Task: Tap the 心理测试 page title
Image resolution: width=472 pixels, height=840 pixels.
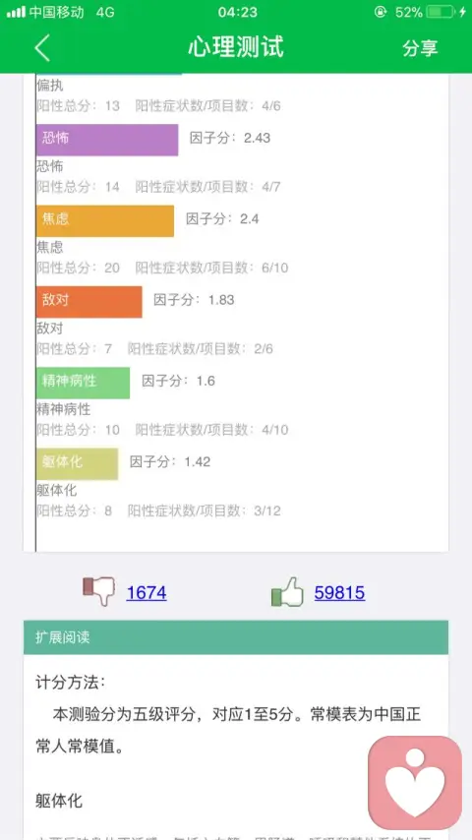Action: coord(236,47)
